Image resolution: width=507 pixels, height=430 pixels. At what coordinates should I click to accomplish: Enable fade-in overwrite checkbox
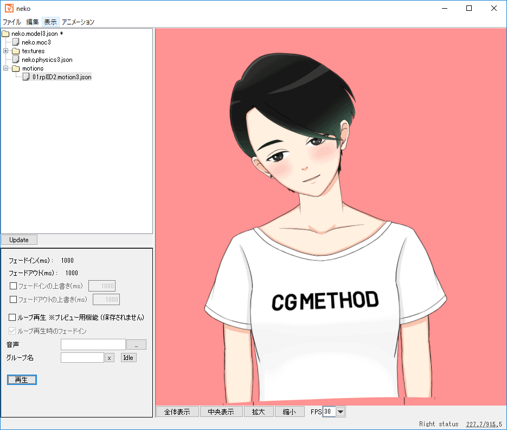(x=14, y=286)
